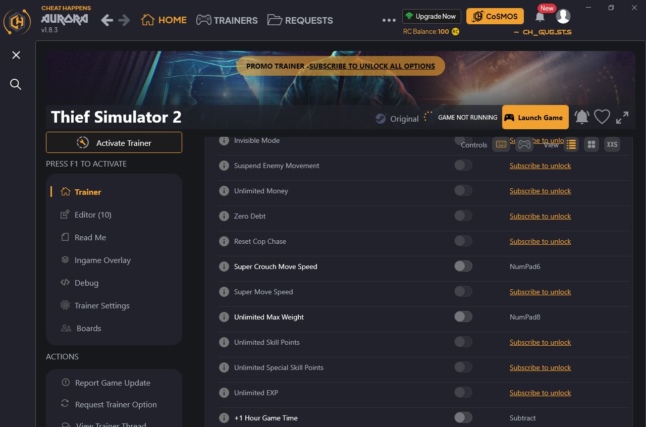
Task: Toggle Zero Debt switch
Action: click(463, 216)
